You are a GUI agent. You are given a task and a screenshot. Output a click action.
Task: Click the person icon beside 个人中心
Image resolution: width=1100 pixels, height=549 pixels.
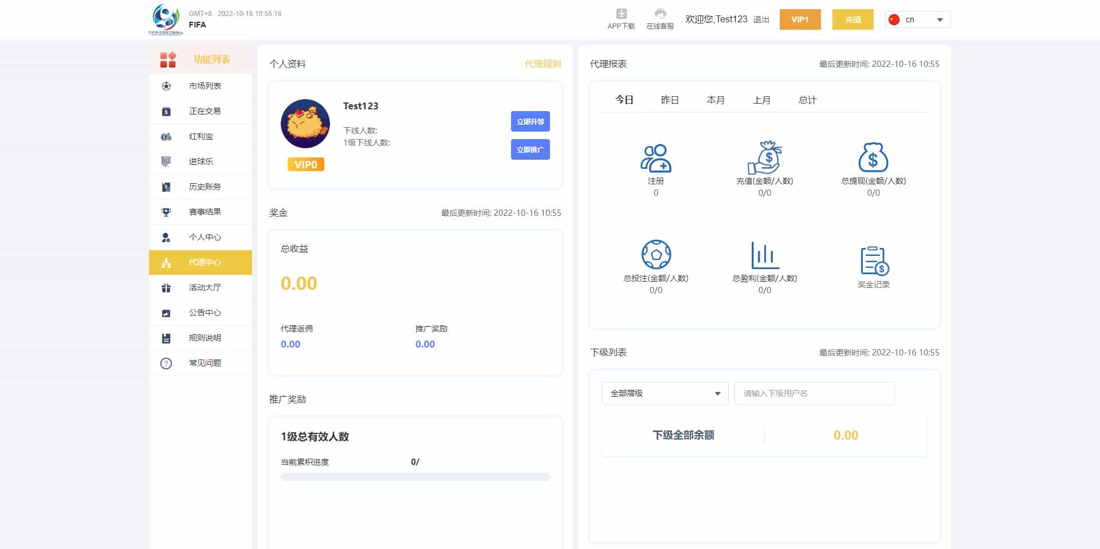coord(166,237)
